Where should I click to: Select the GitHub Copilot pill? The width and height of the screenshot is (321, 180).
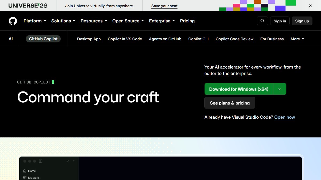pos(43,39)
